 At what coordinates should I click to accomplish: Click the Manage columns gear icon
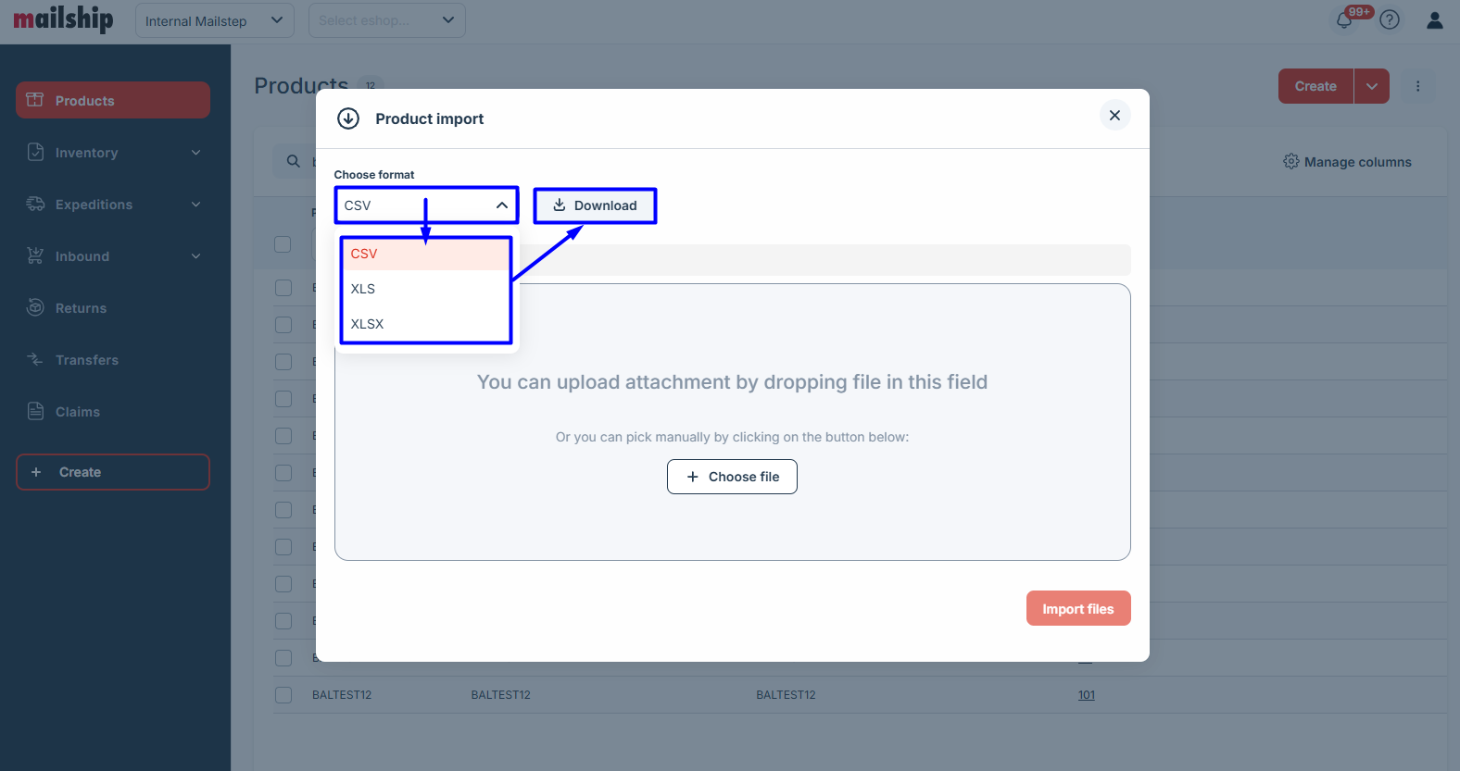tap(1290, 162)
